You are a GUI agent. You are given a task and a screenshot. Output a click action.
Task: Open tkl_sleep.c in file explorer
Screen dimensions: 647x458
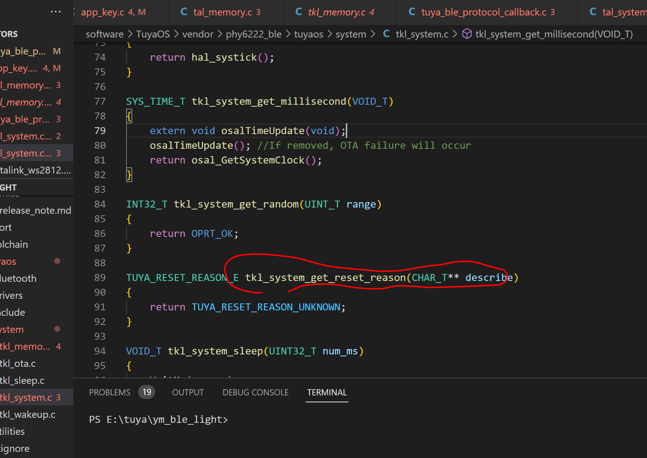[x=22, y=381]
